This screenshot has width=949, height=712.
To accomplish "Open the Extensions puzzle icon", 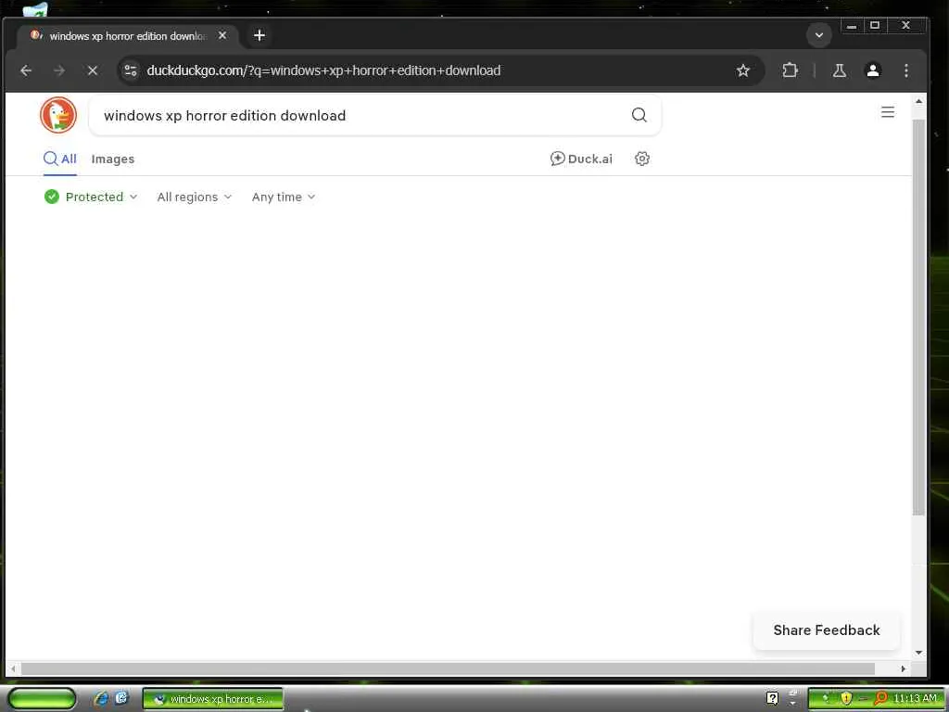I will pos(790,70).
